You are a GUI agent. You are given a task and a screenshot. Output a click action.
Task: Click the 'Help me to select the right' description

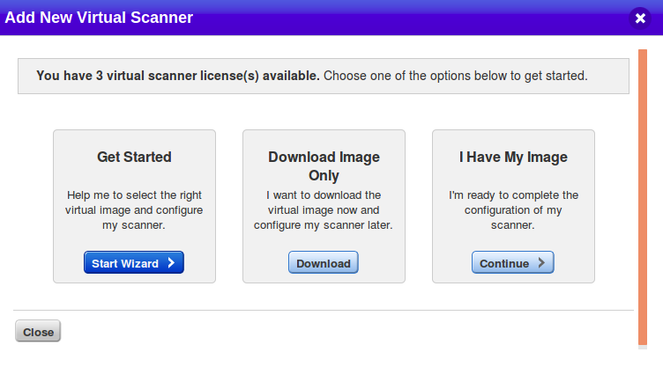134,209
